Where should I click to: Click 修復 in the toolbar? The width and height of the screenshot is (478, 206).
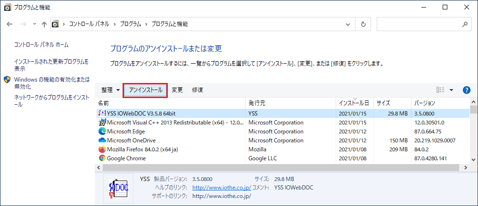pos(198,90)
